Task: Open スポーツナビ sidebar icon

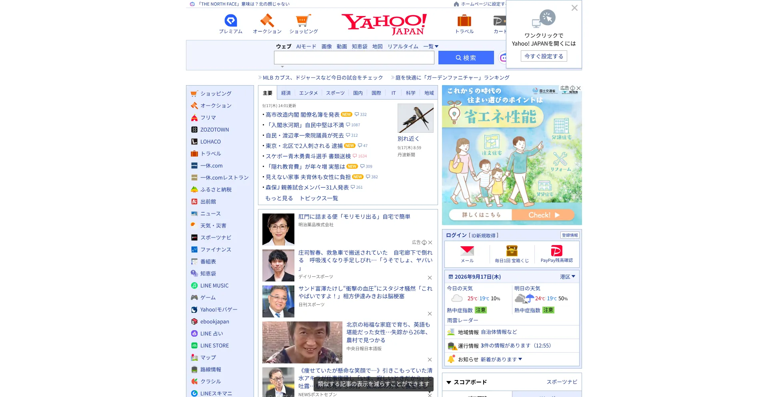Action: pos(194,237)
